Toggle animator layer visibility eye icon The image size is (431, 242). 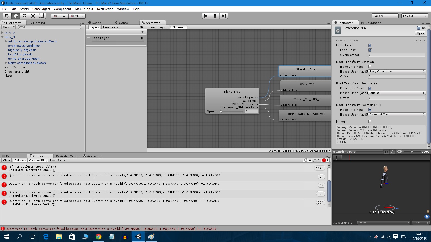click(142, 27)
